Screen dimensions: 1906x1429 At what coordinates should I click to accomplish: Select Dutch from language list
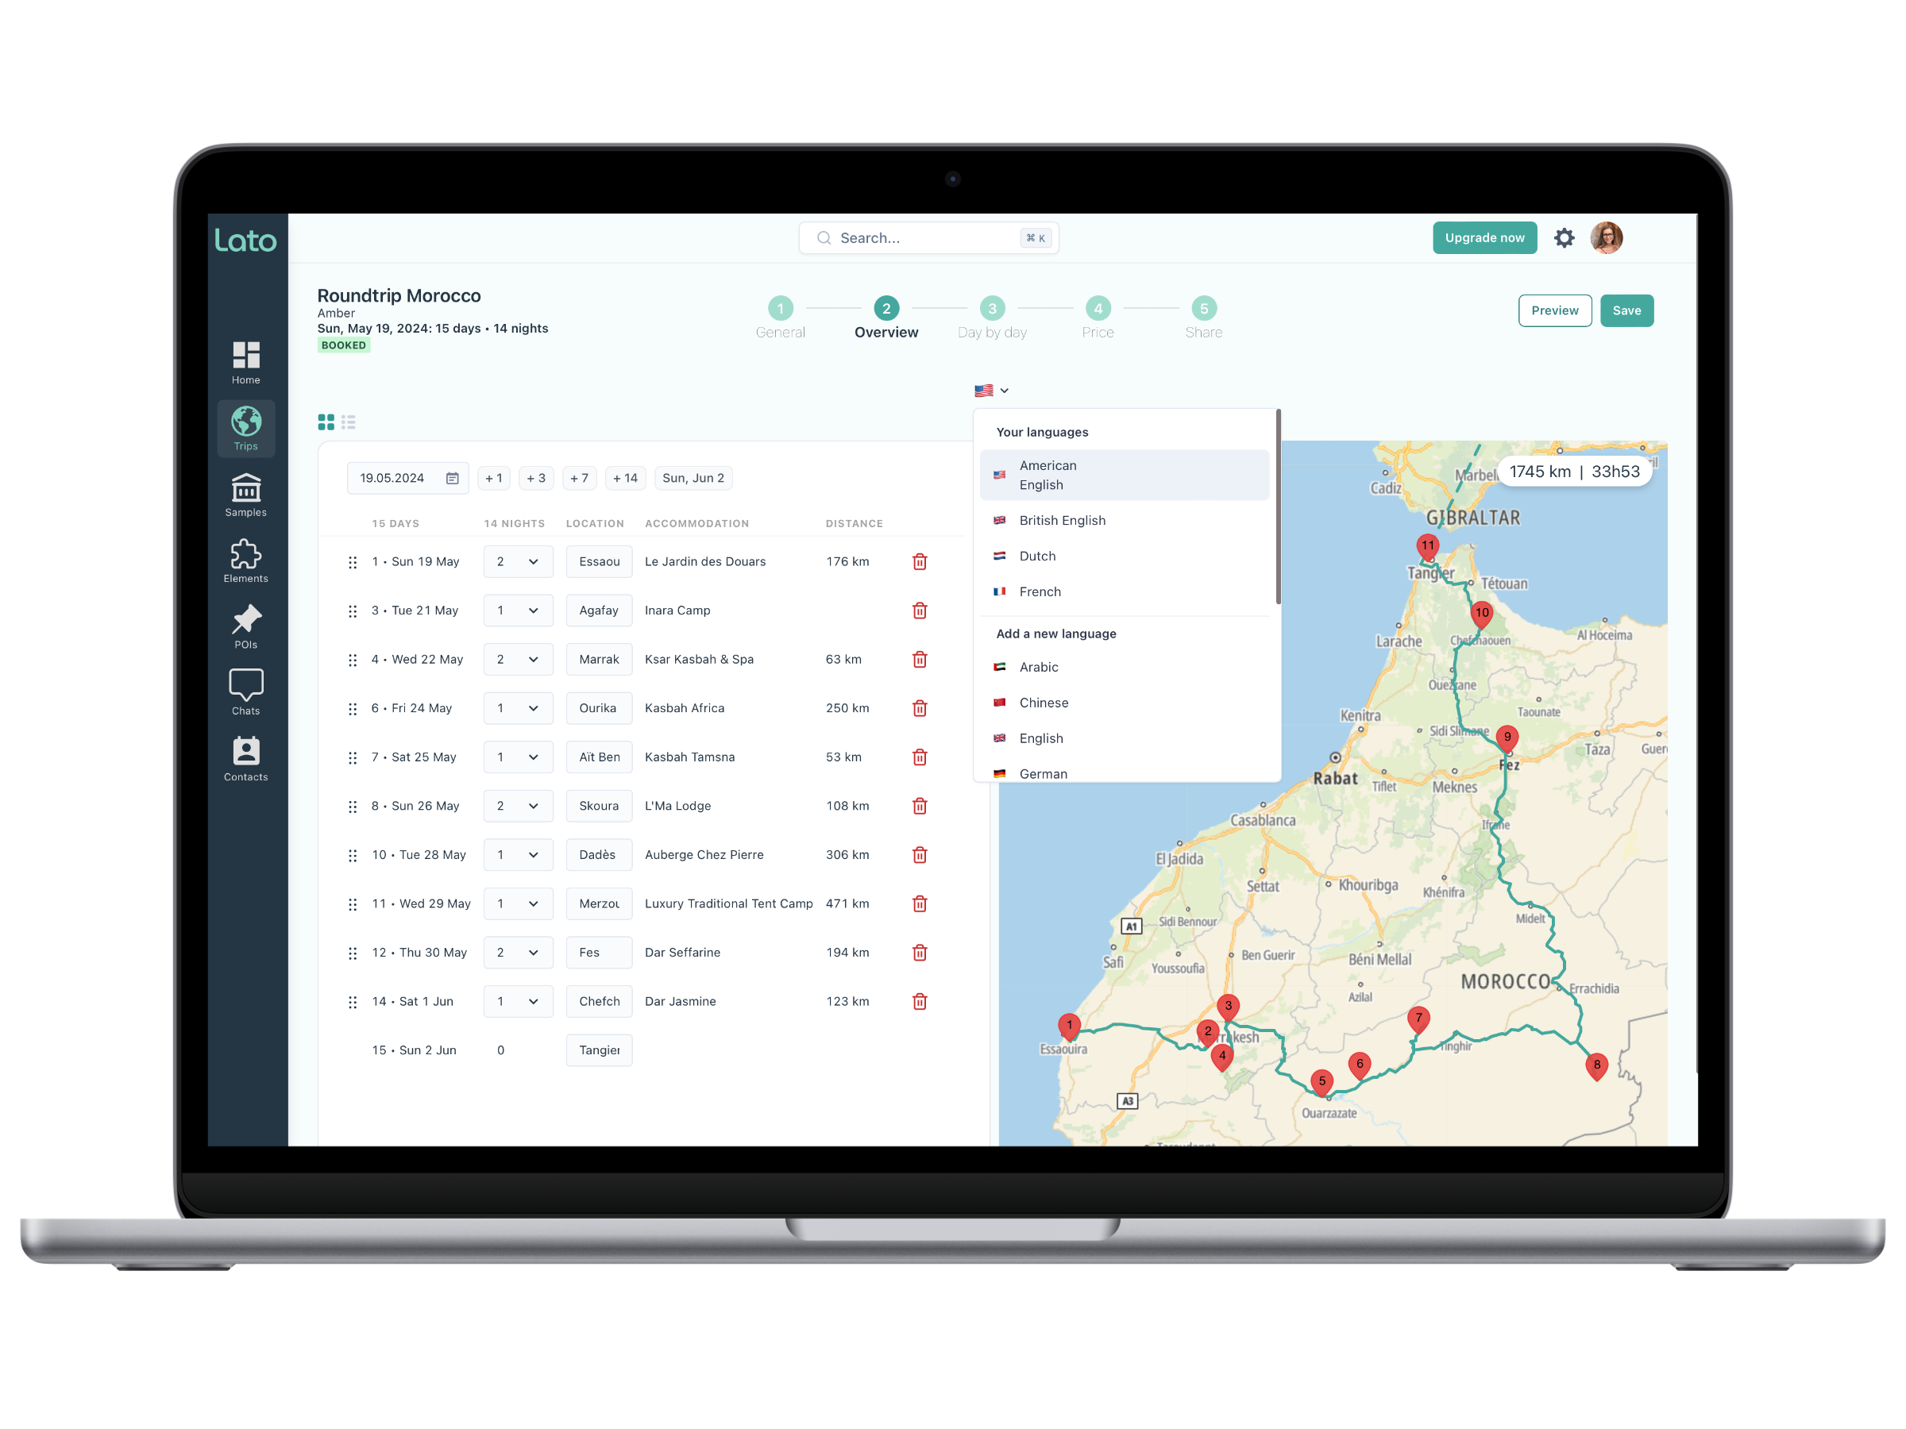(1037, 557)
